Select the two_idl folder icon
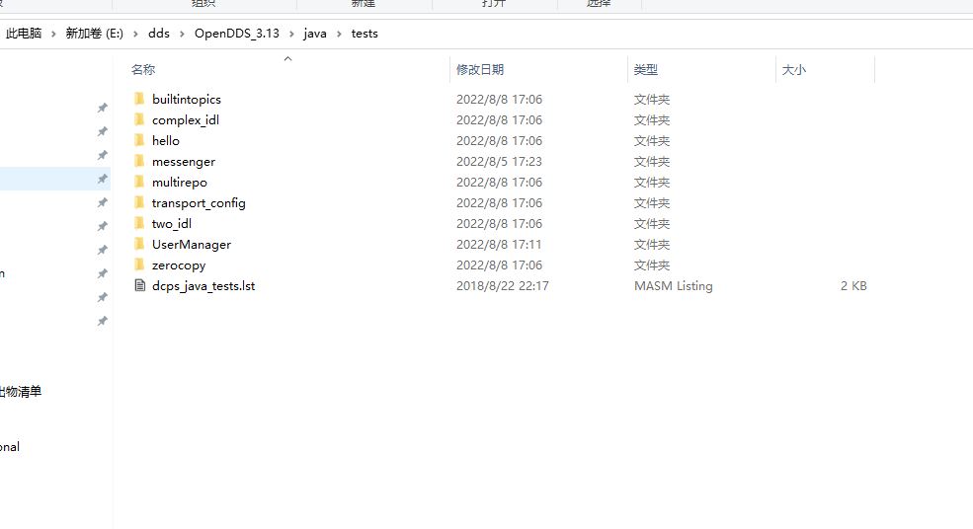This screenshot has height=529, width=973. click(139, 223)
